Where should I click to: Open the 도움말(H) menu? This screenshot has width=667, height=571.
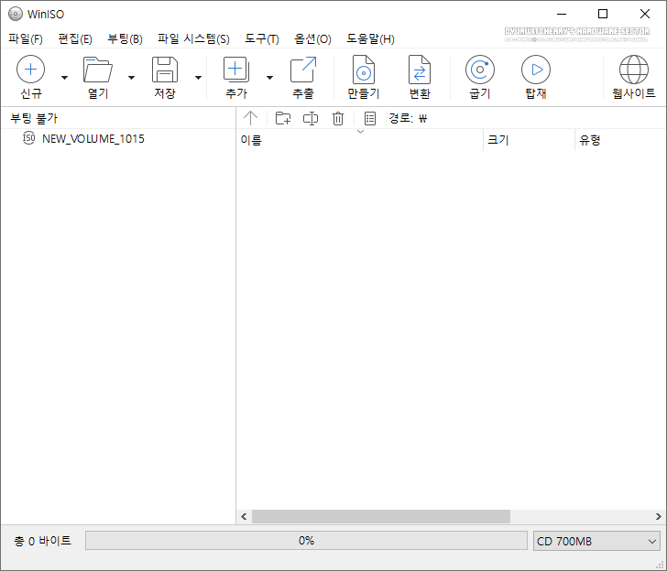pyautogui.click(x=370, y=39)
